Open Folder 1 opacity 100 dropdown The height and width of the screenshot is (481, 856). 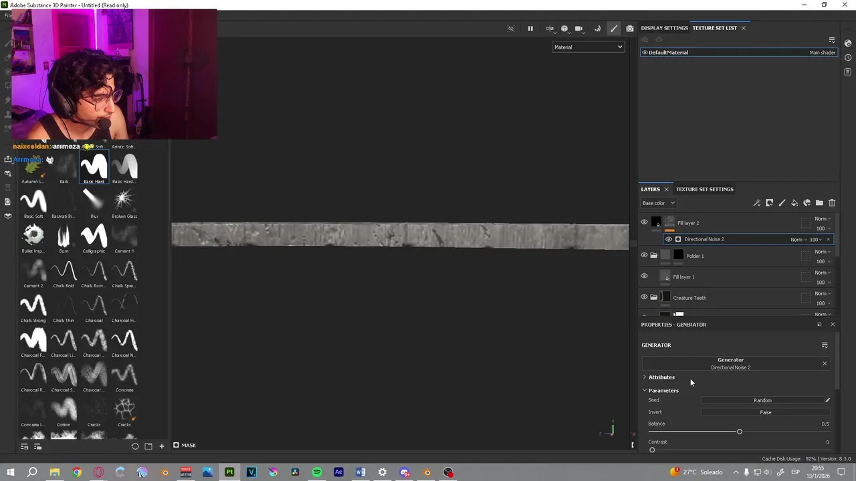coord(823,261)
